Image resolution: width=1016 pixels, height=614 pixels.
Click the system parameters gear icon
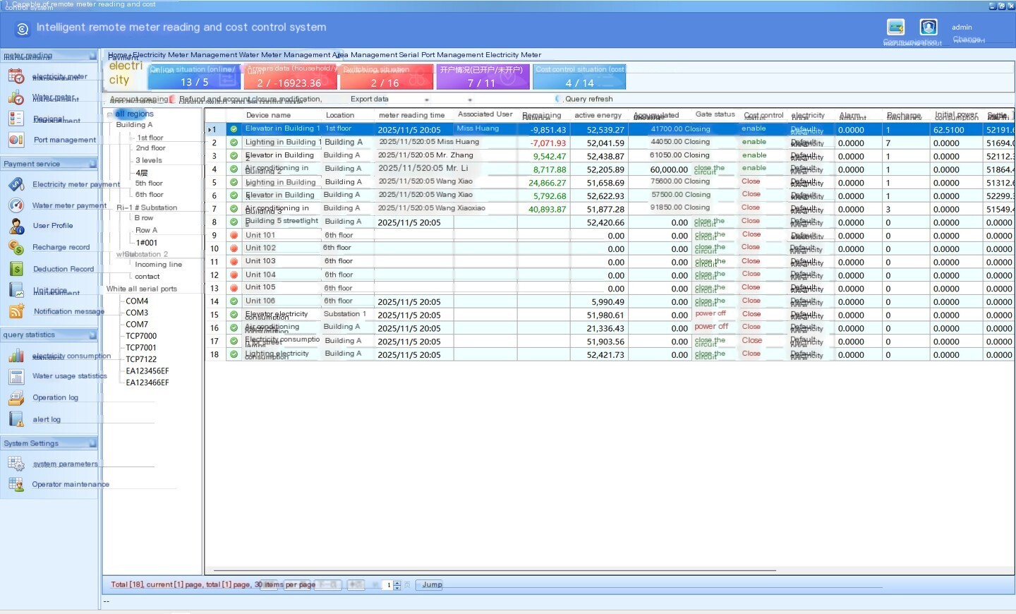(16, 464)
